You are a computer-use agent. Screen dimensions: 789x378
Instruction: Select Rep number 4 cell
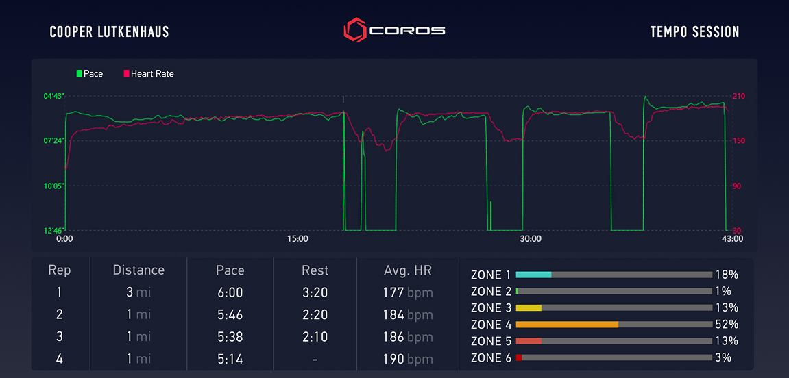(60, 359)
